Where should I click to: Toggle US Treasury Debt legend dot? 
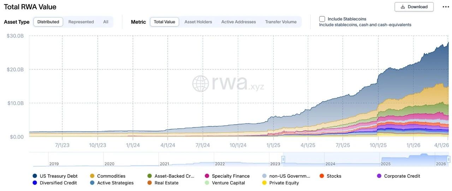point(35,176)
